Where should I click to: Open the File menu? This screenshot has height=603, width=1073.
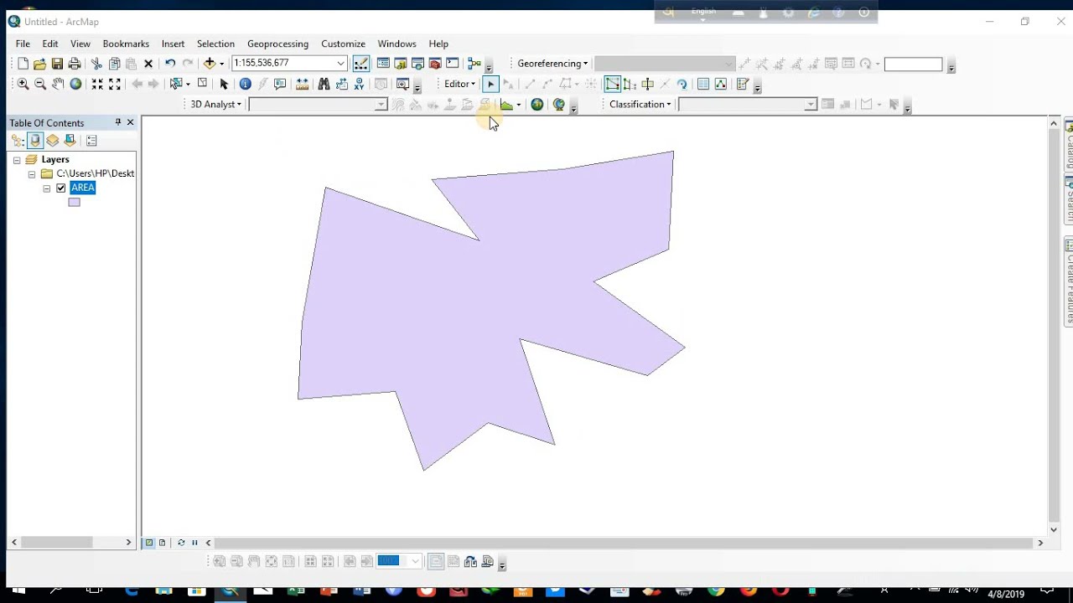pyautogui.click(x=23, y=44)
